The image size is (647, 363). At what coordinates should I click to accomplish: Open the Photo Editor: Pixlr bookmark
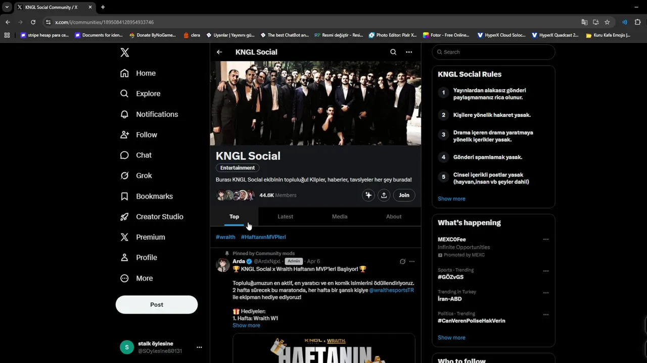click(x=393, y=35)
